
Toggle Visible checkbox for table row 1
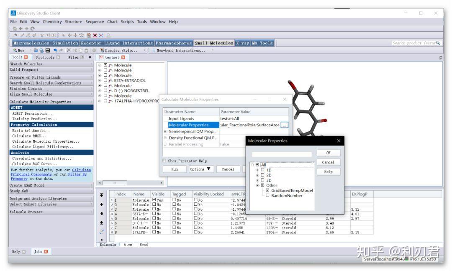[x=154, y=200]
